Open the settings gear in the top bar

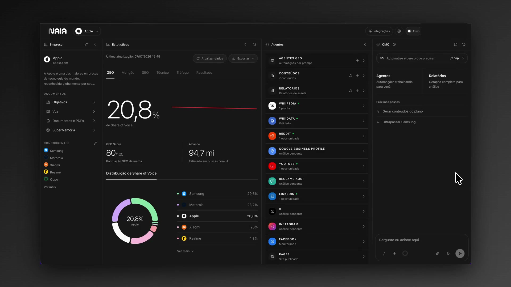[x=399, y=31]
